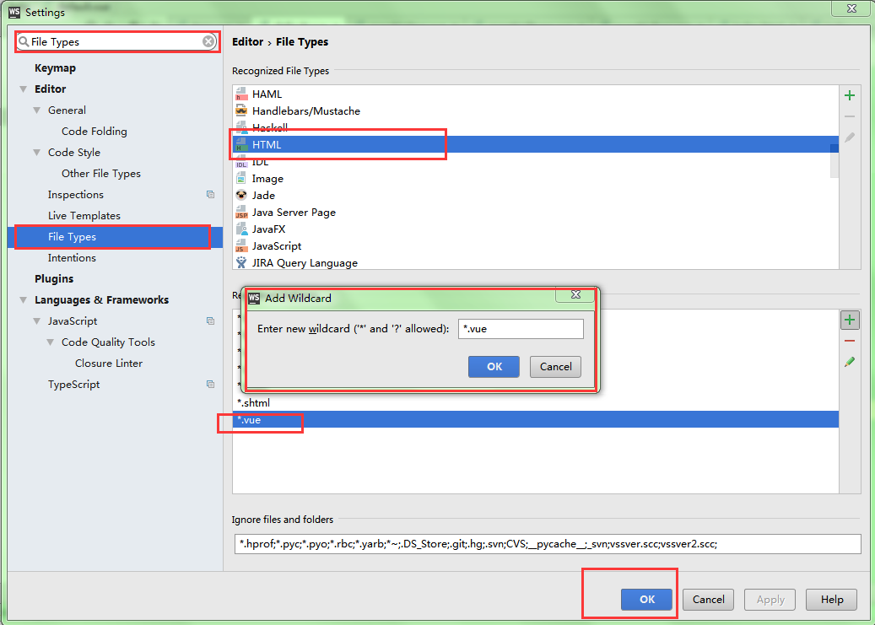Collapse the JavaScript tree node
Image resolution: width=875 pixels, height=625 pixels.
pos(37,321)
